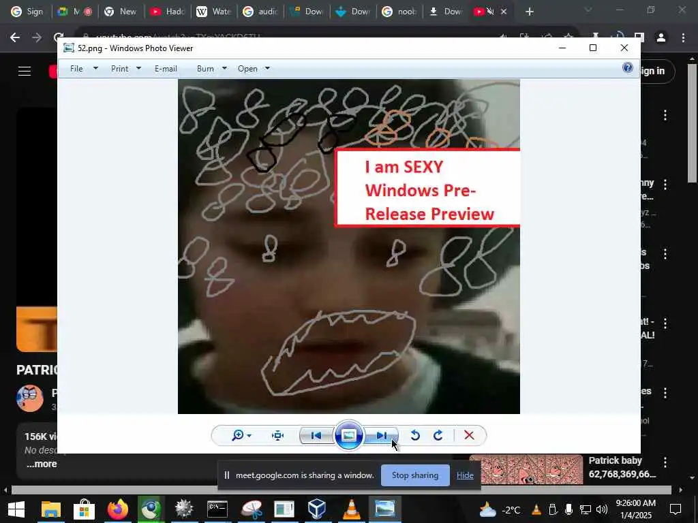Click the volume speaker tray icon
Screen dimensions: 698x523
602,509
